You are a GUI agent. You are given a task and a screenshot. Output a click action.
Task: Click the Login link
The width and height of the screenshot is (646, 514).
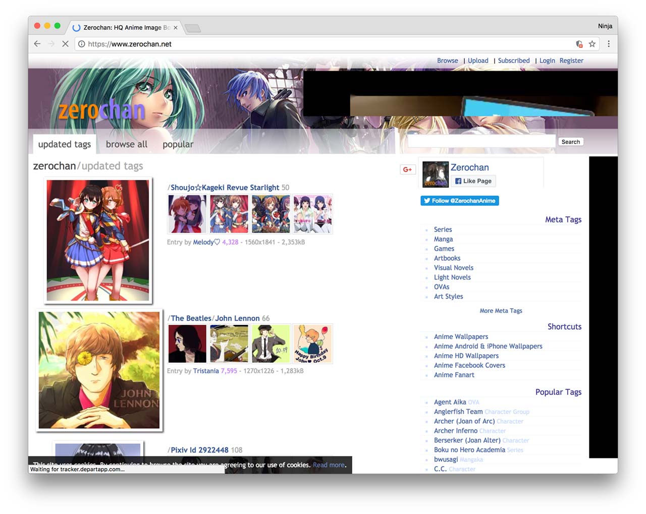pyautogui.click(x=547, y=61)
